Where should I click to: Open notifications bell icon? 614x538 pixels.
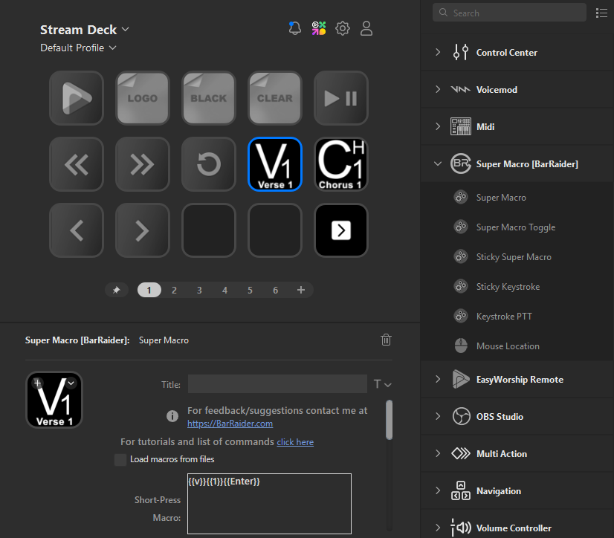tap(295, 28)
